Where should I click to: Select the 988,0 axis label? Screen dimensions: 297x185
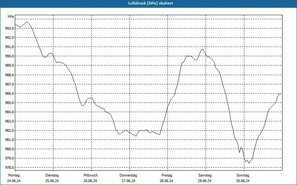(x=10, y=75)
